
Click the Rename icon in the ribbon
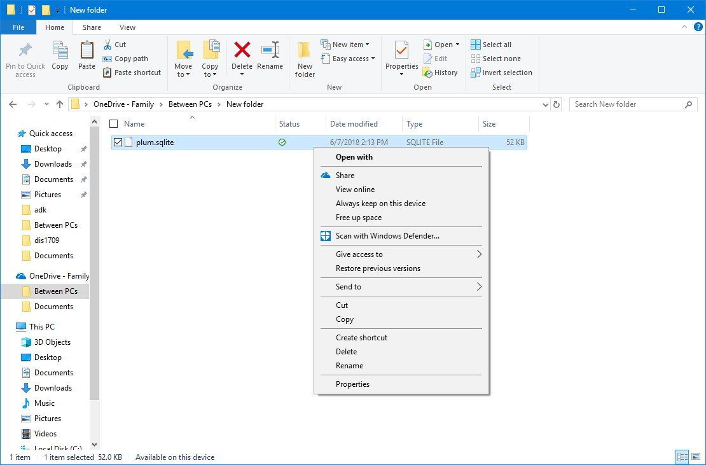270,57
